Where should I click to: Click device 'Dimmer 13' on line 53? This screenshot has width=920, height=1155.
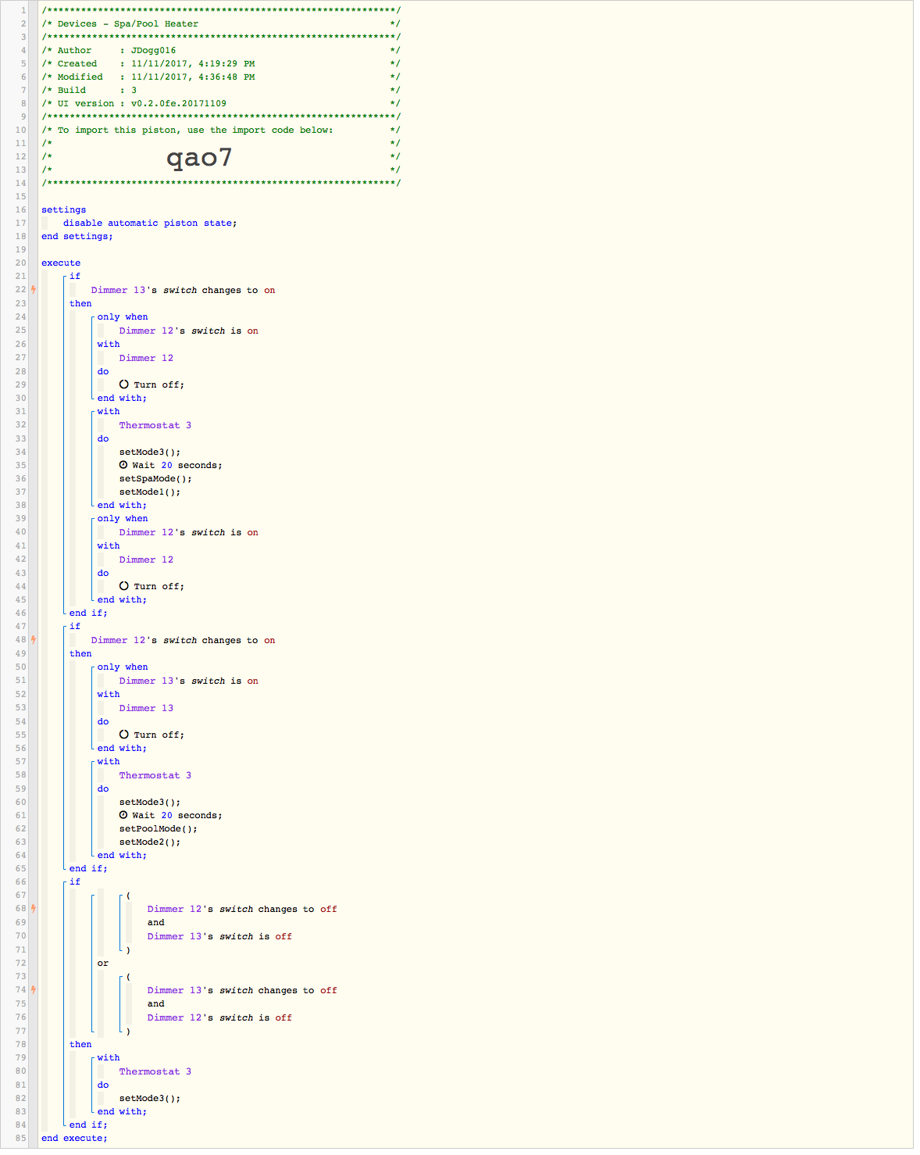tap(146, 708)
